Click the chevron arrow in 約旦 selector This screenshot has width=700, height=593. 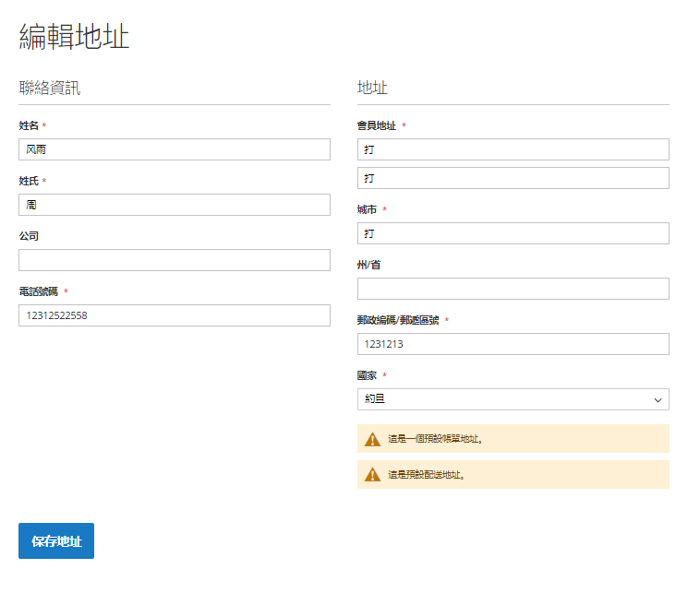pyautogui.click(x=658, y=400)
